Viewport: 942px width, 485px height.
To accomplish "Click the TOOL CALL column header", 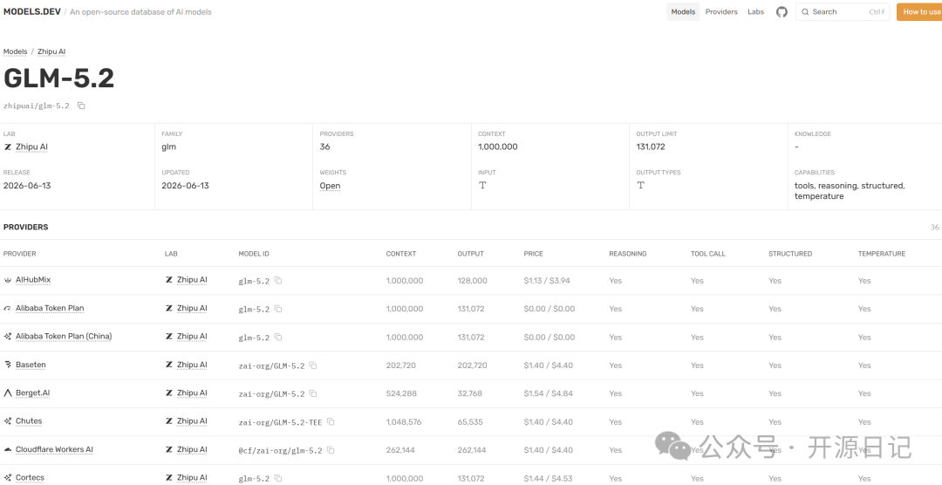I will tap(707, 254).
